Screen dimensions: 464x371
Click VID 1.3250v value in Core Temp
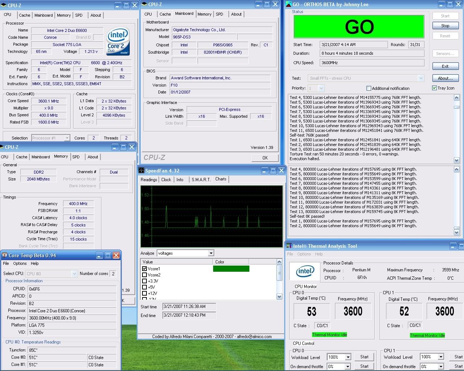(x=72, y=332)
